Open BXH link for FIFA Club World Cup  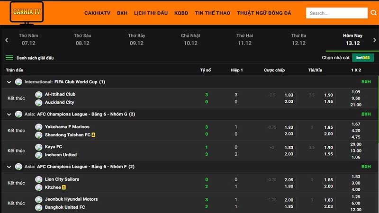click(x=366, y=82)
